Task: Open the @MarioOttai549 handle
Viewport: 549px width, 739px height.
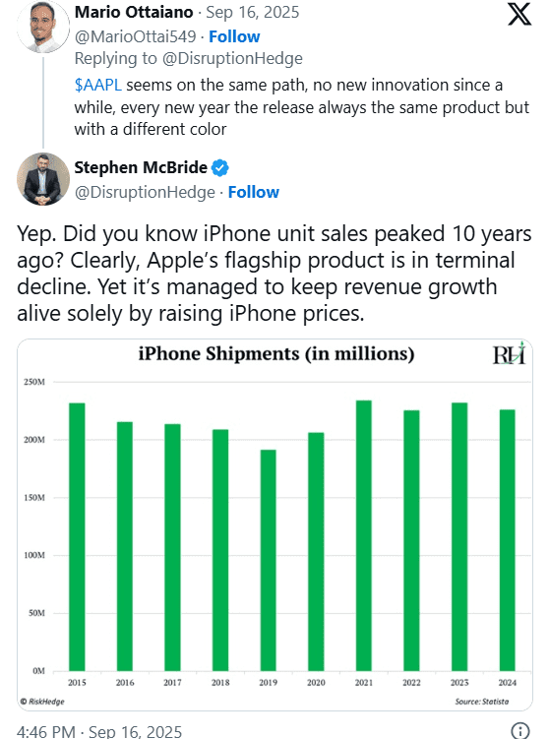Action: click(135, 36)
